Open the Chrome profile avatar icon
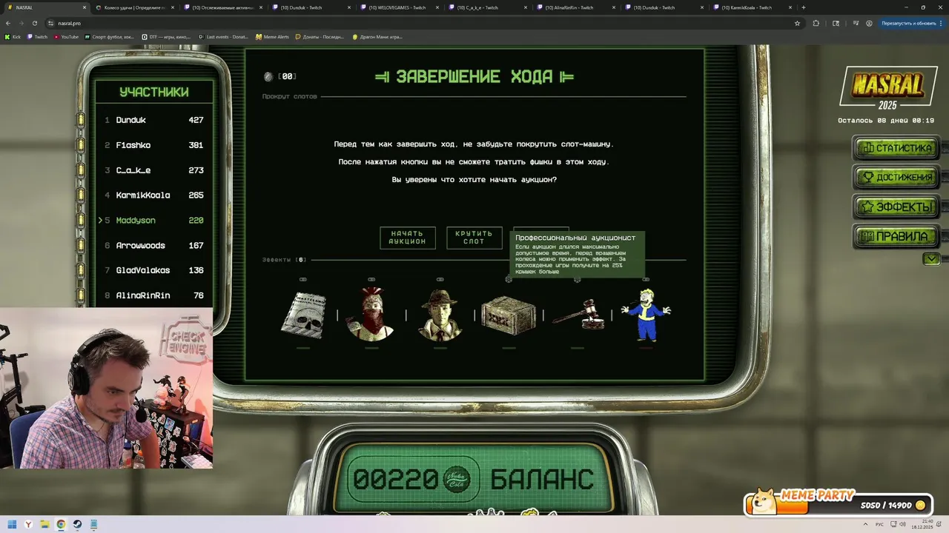This screenshot has width=949, height=533. coord(869,23)
